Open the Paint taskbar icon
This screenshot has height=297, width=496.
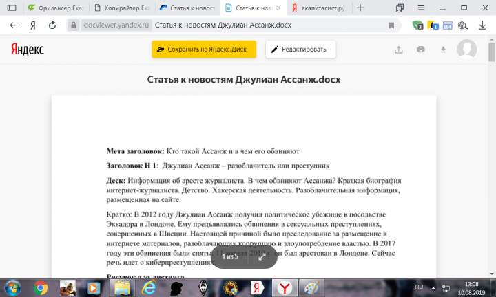(311, 288)
